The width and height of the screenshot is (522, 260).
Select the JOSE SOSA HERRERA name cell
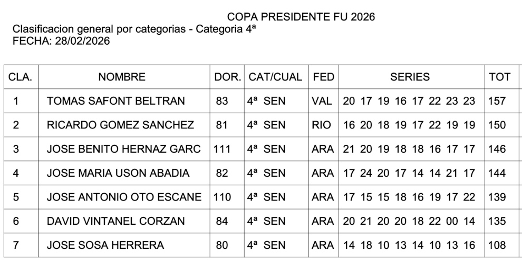coord(105,245)
